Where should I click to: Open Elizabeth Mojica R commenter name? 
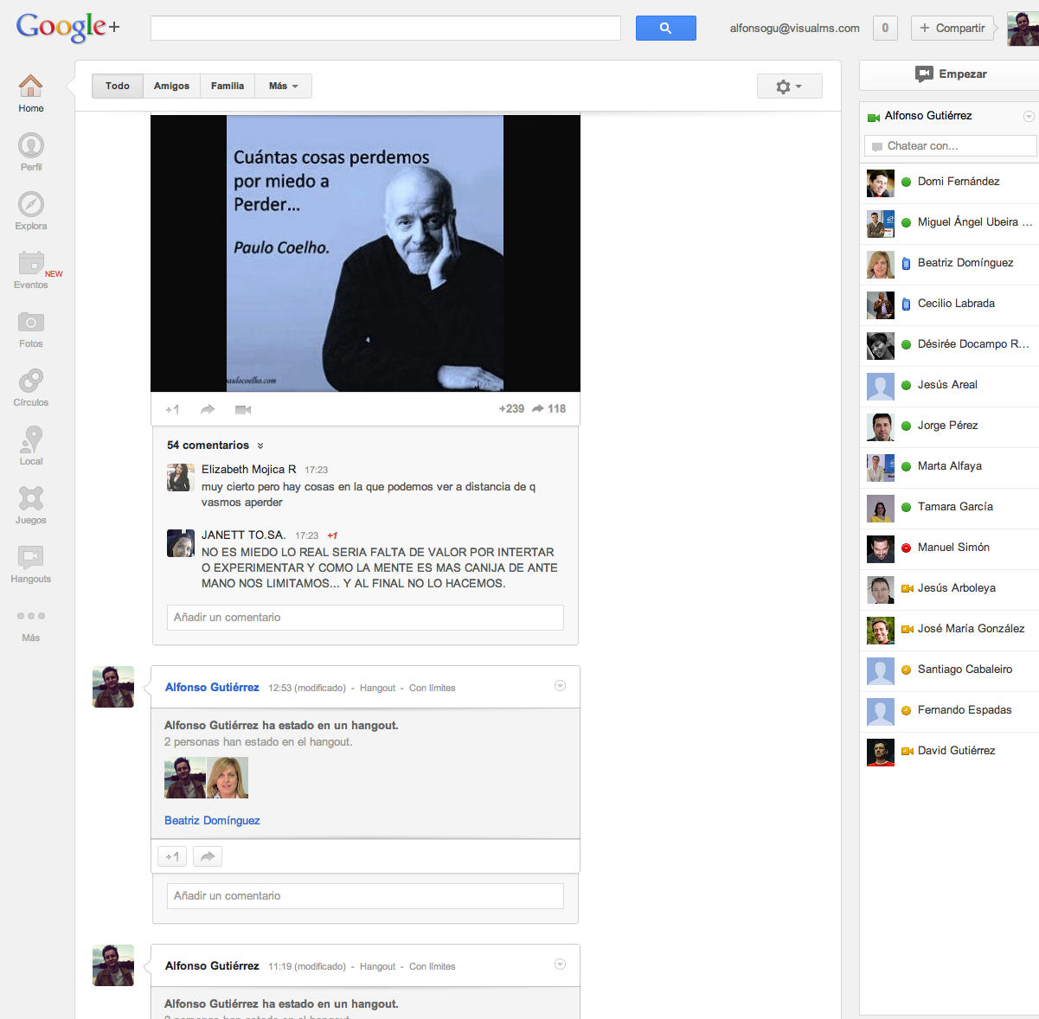[x=249, y=469]
